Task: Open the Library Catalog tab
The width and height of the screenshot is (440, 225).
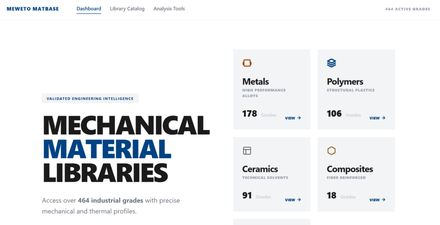Action: 127,9
